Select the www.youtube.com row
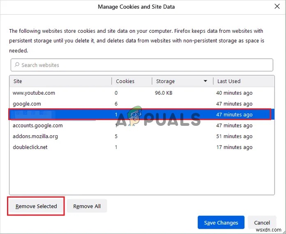Image resolution: width=286 pixels, height=234 pixels. (34, 93)
